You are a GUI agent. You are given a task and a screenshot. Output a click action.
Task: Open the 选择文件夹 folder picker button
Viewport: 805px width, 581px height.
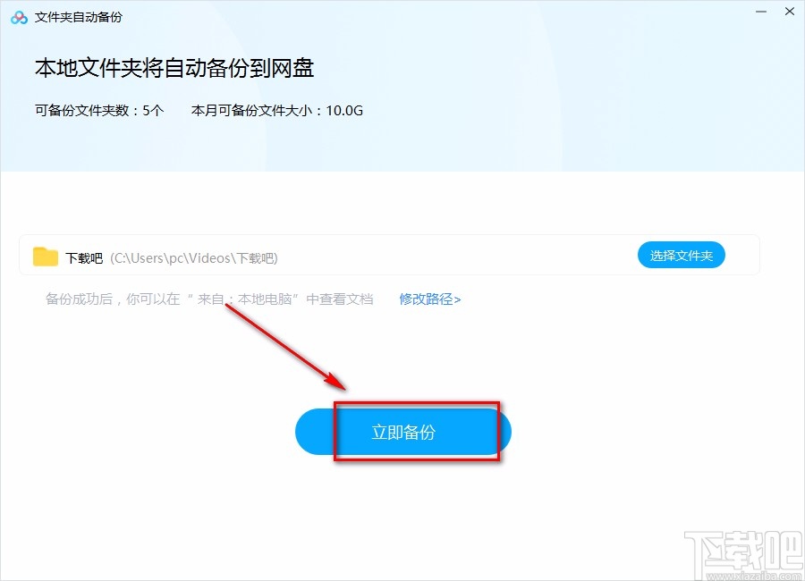682,255
